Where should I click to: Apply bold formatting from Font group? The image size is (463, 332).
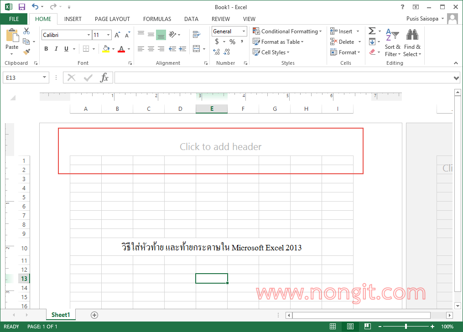(x=46, y=48)
